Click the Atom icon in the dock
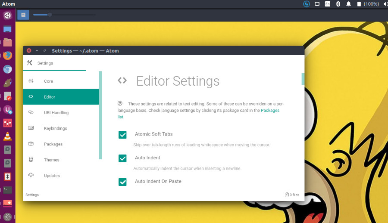The image size is (388, 223). point(7,217)
